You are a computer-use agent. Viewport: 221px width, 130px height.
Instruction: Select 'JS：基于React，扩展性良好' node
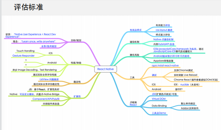click(x=44, y=89)
